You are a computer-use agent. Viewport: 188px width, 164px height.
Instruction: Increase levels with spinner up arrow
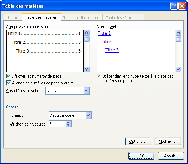68,122
